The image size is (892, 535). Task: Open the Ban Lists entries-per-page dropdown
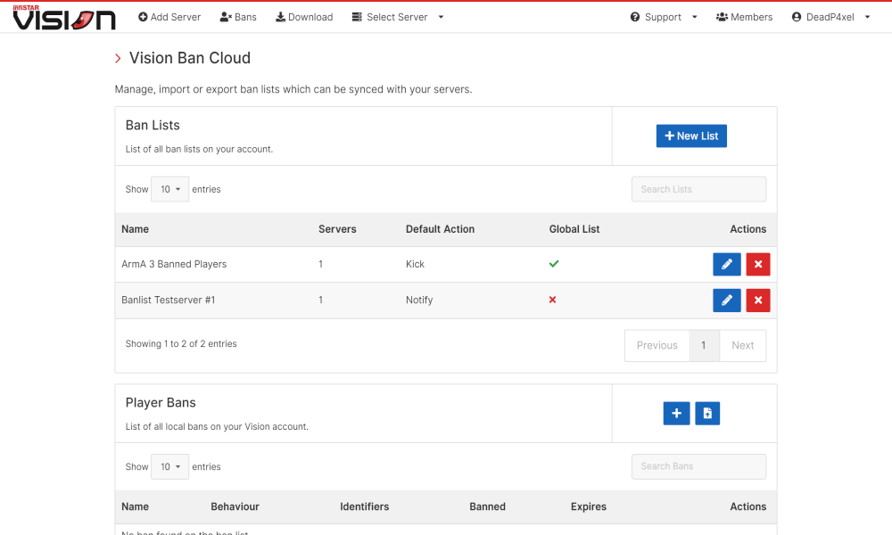170,189
